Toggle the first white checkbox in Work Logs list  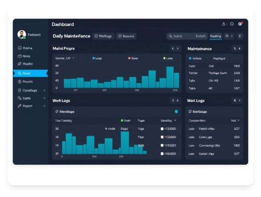[x=162, y=129]
